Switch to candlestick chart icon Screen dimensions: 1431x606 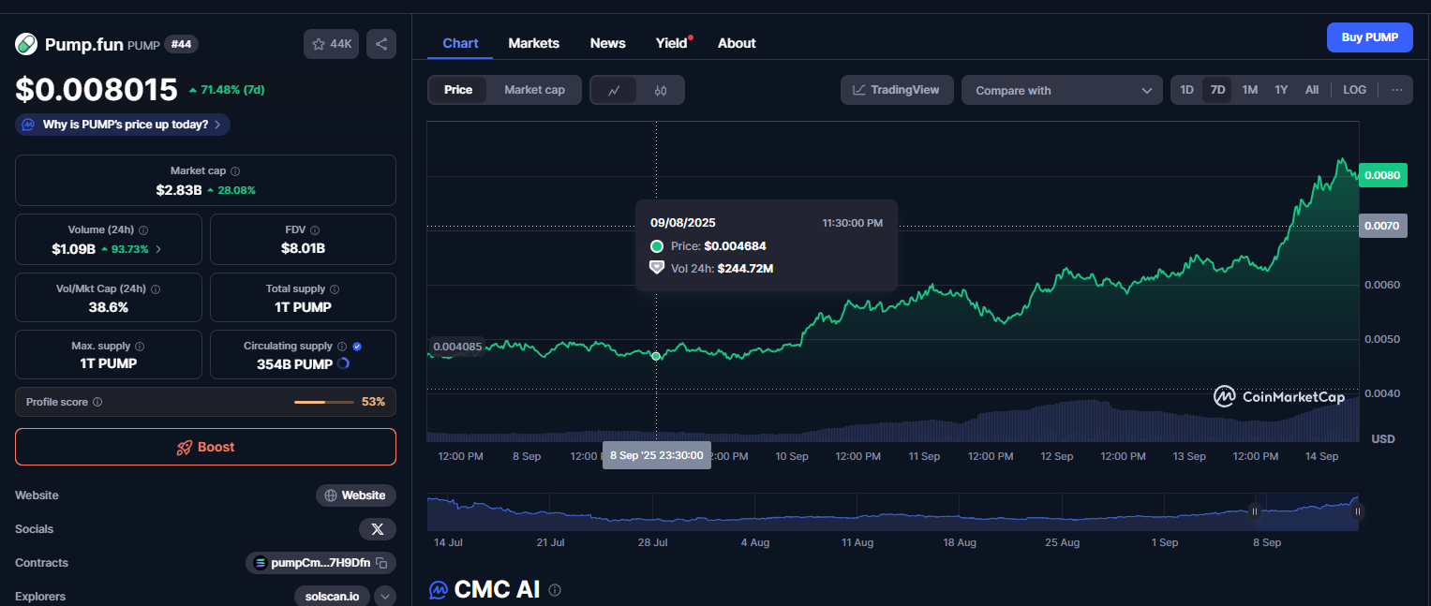coord(661,90)
